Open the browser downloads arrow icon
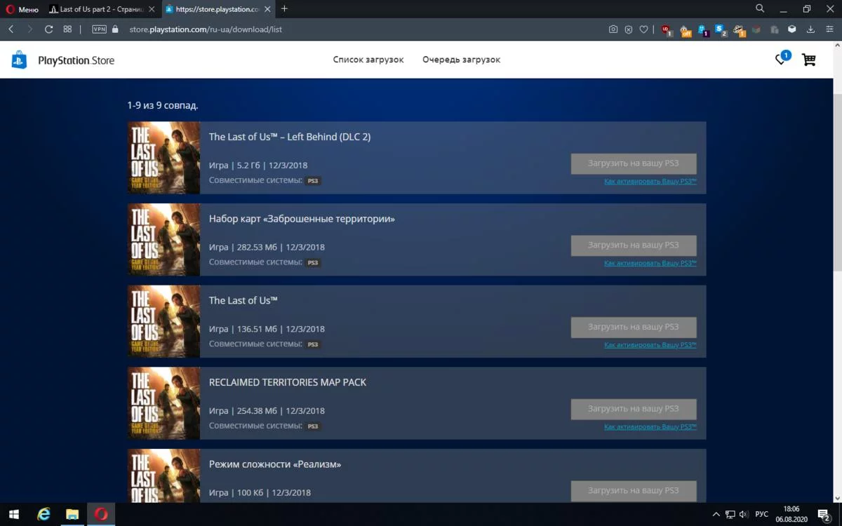 point(810,29)
